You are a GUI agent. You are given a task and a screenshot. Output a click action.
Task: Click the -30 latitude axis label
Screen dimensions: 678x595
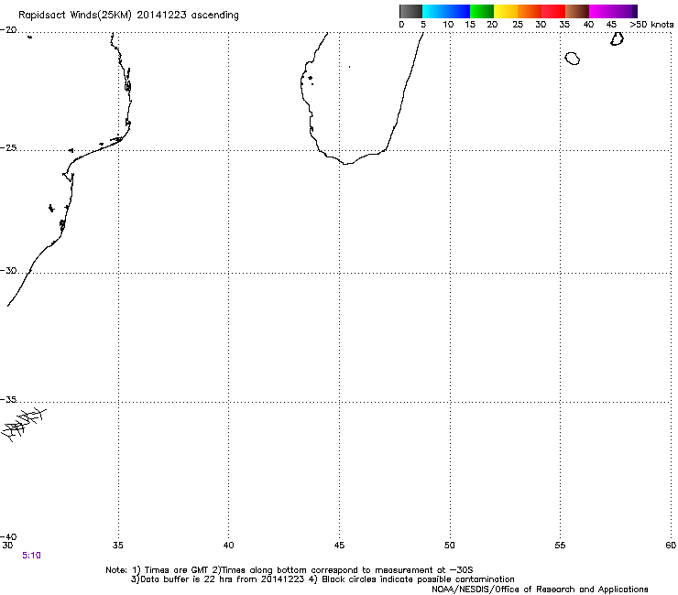[8, 270]
